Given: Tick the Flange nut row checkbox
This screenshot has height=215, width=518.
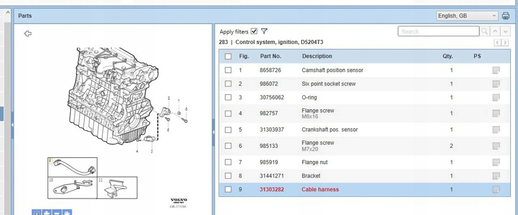Looking at the screenshot, I should [x=228, y=162].
